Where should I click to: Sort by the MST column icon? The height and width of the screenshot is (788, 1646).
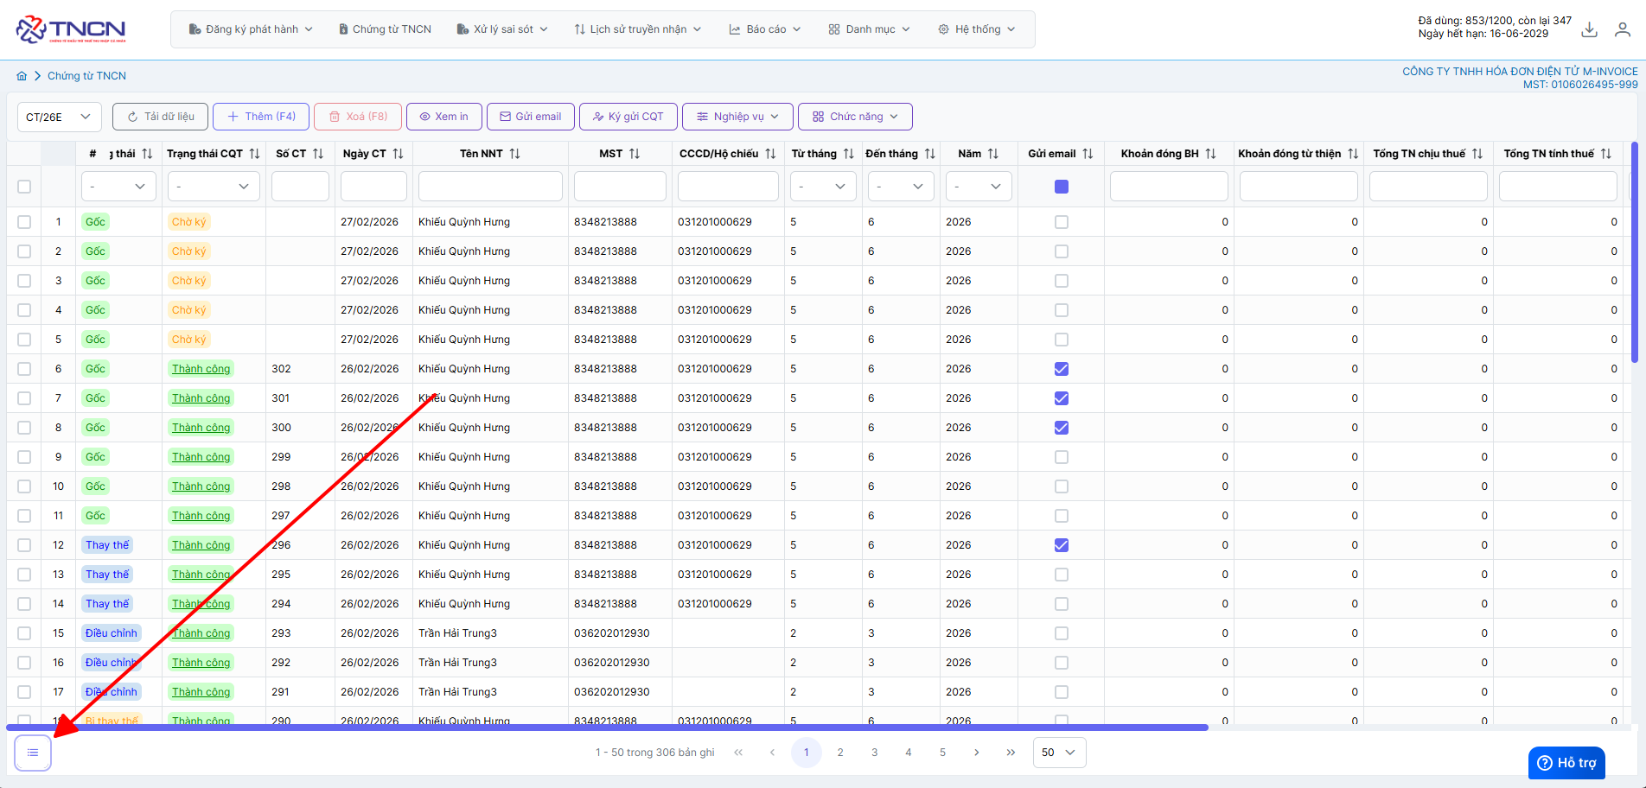pyautogui.click(x=635, y=154)
